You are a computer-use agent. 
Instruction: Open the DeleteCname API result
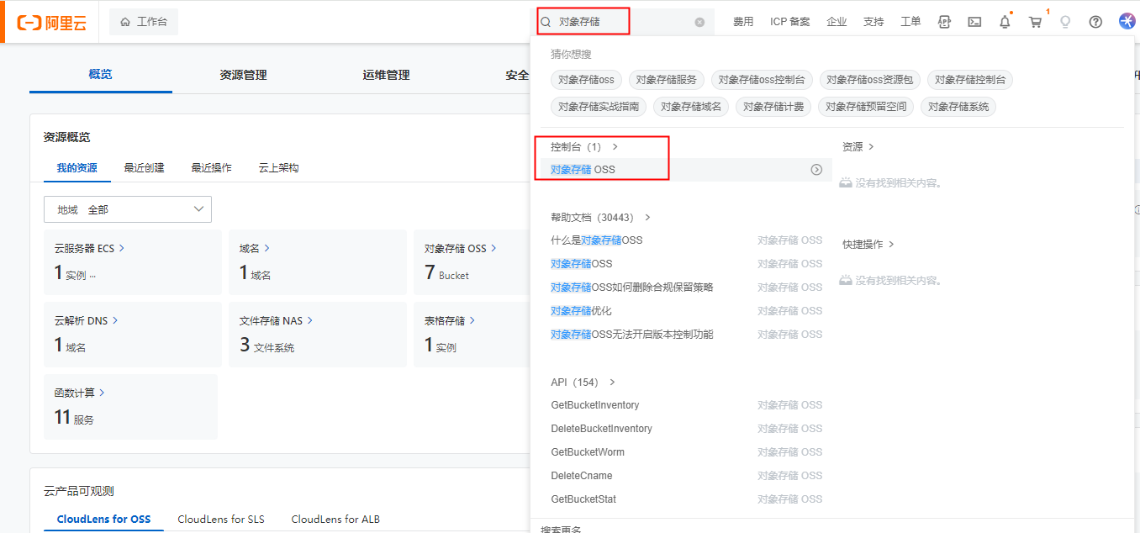(582, 476)
